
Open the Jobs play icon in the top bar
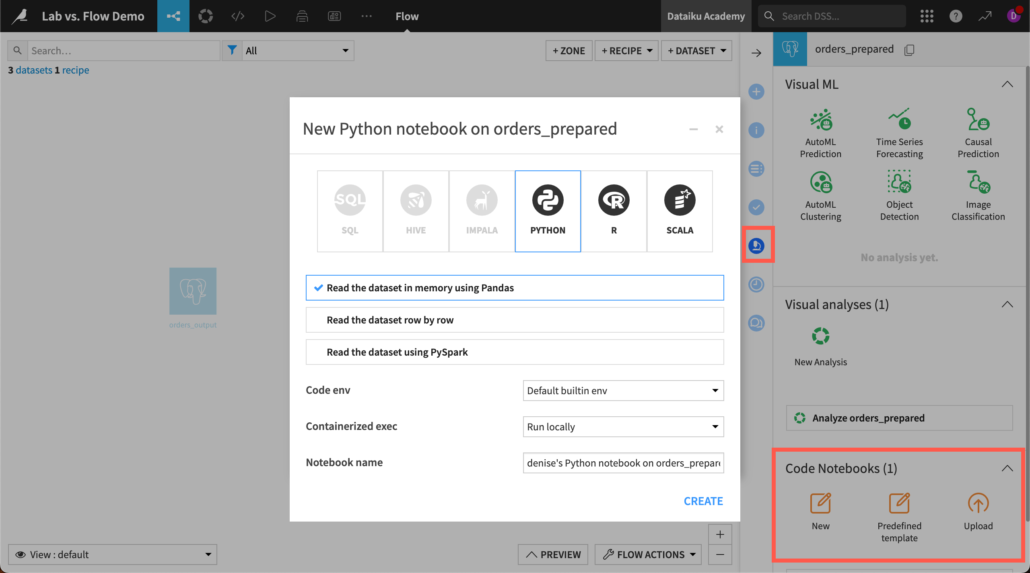click(270, 16)
